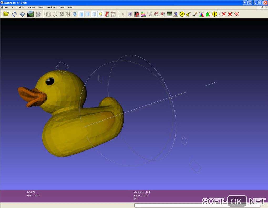Toggle Wireframe render mode
Screen dimensions: 268x208
pos(61,14)
